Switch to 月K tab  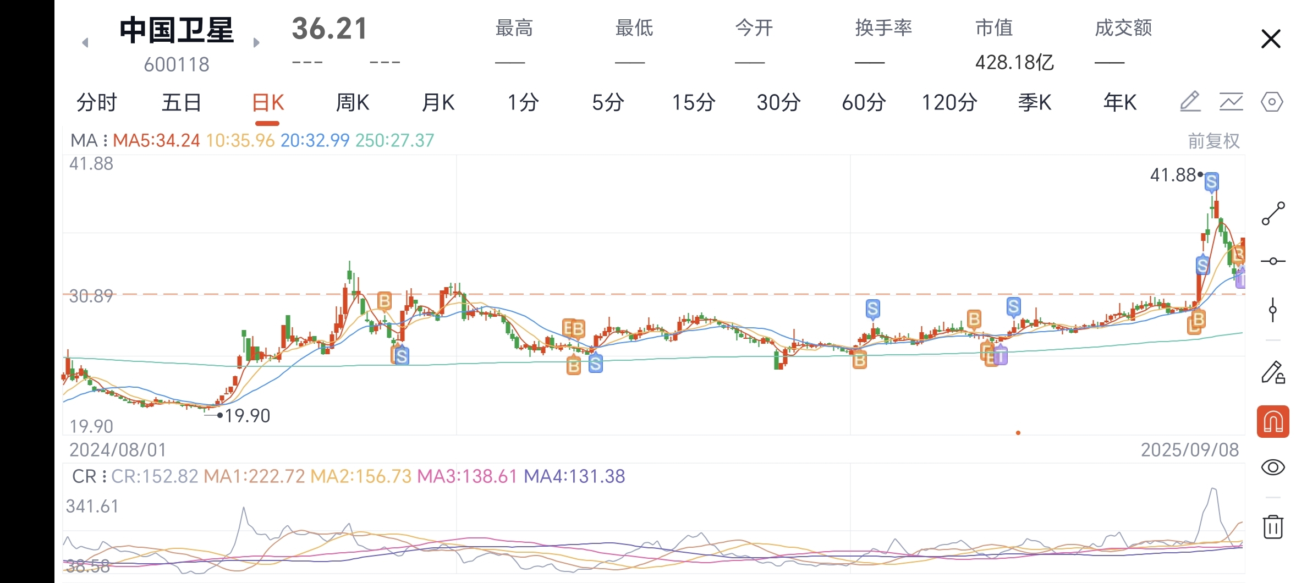pyautogui.click(x=438, y=102)
